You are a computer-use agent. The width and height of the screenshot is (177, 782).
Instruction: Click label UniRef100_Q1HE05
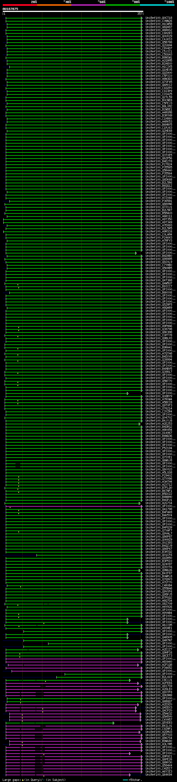pyautogui.click(x=159, y=70)
